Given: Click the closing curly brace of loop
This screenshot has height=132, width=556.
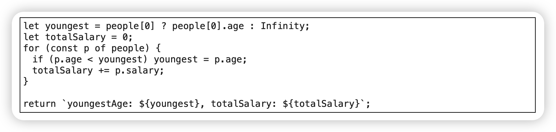Looking at the screenshot, I should (x=26, y=81).
